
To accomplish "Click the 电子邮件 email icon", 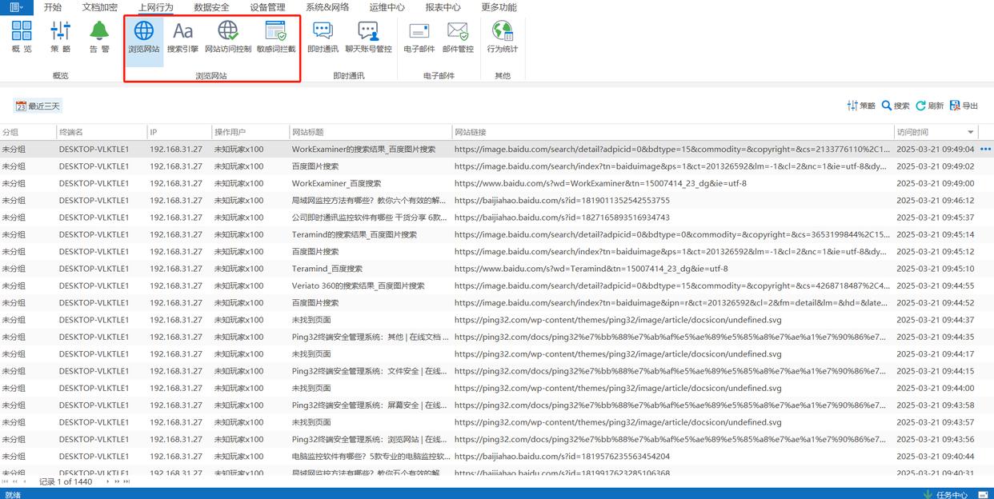I will point(419,37).
